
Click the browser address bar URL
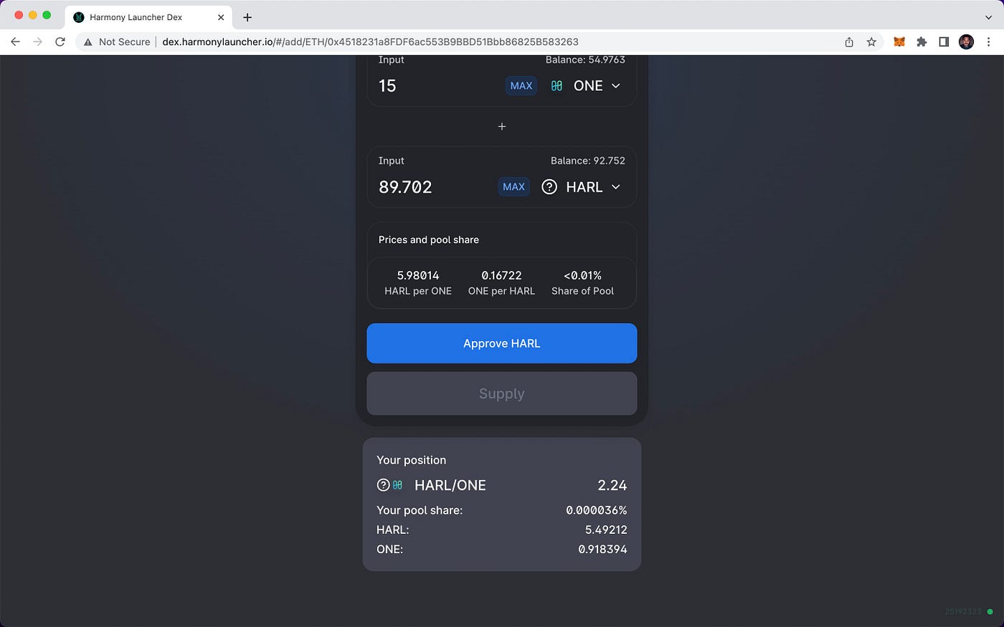pyautogui.click(x=370, y=42)
